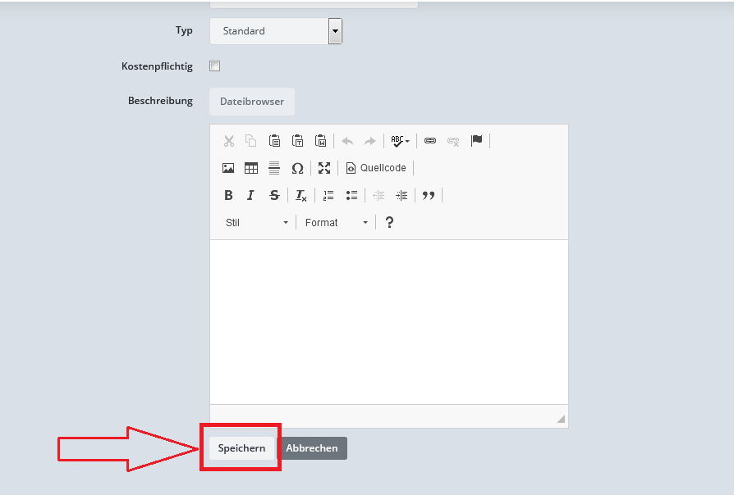Image resolution: width=734 pixels, height=495 pixels.
Task: Check the Kostenpflichtig checkbox
Action: [x=215, y=66]
